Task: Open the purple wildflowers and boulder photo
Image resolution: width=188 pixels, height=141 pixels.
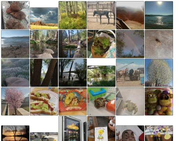Action: (15, 73)
